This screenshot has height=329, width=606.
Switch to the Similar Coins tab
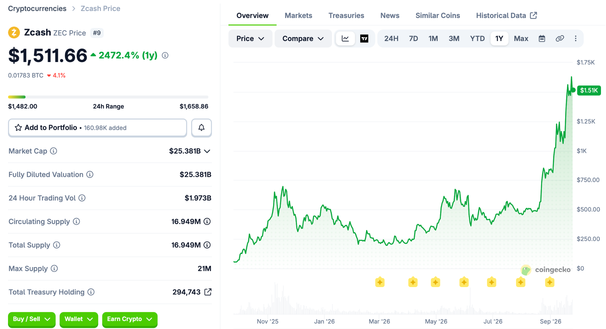(438, 15)
